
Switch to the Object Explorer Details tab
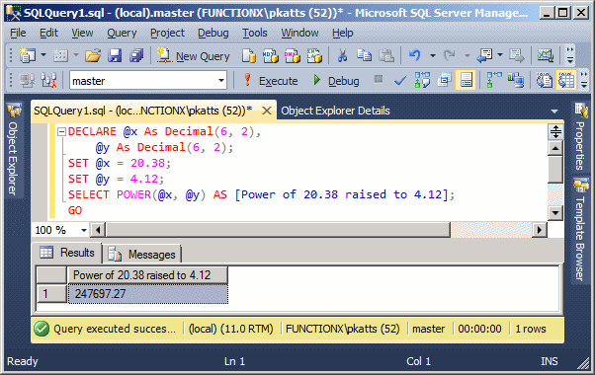pyautogui.click(x=335, y=111)
